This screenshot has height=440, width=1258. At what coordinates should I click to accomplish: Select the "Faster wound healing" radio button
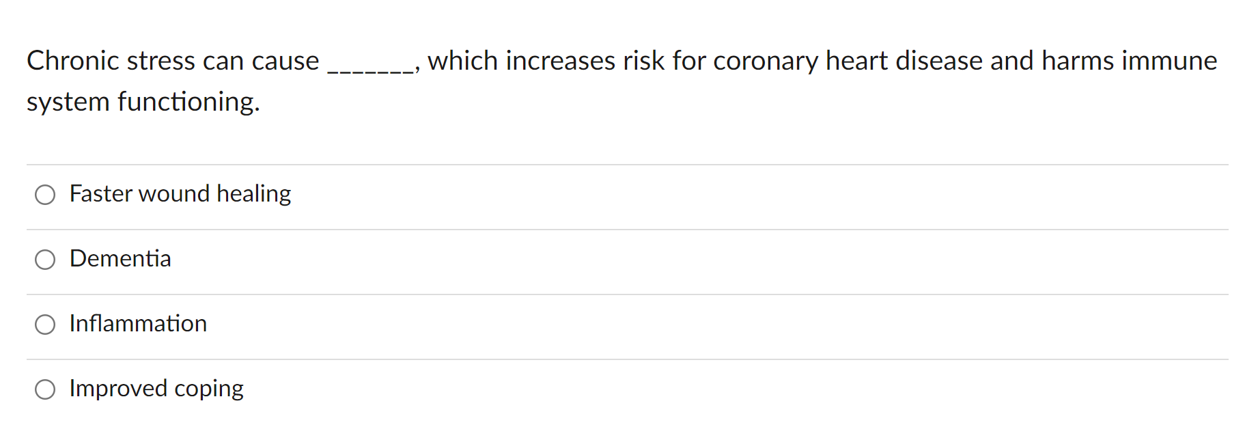[x=45, y=195]
